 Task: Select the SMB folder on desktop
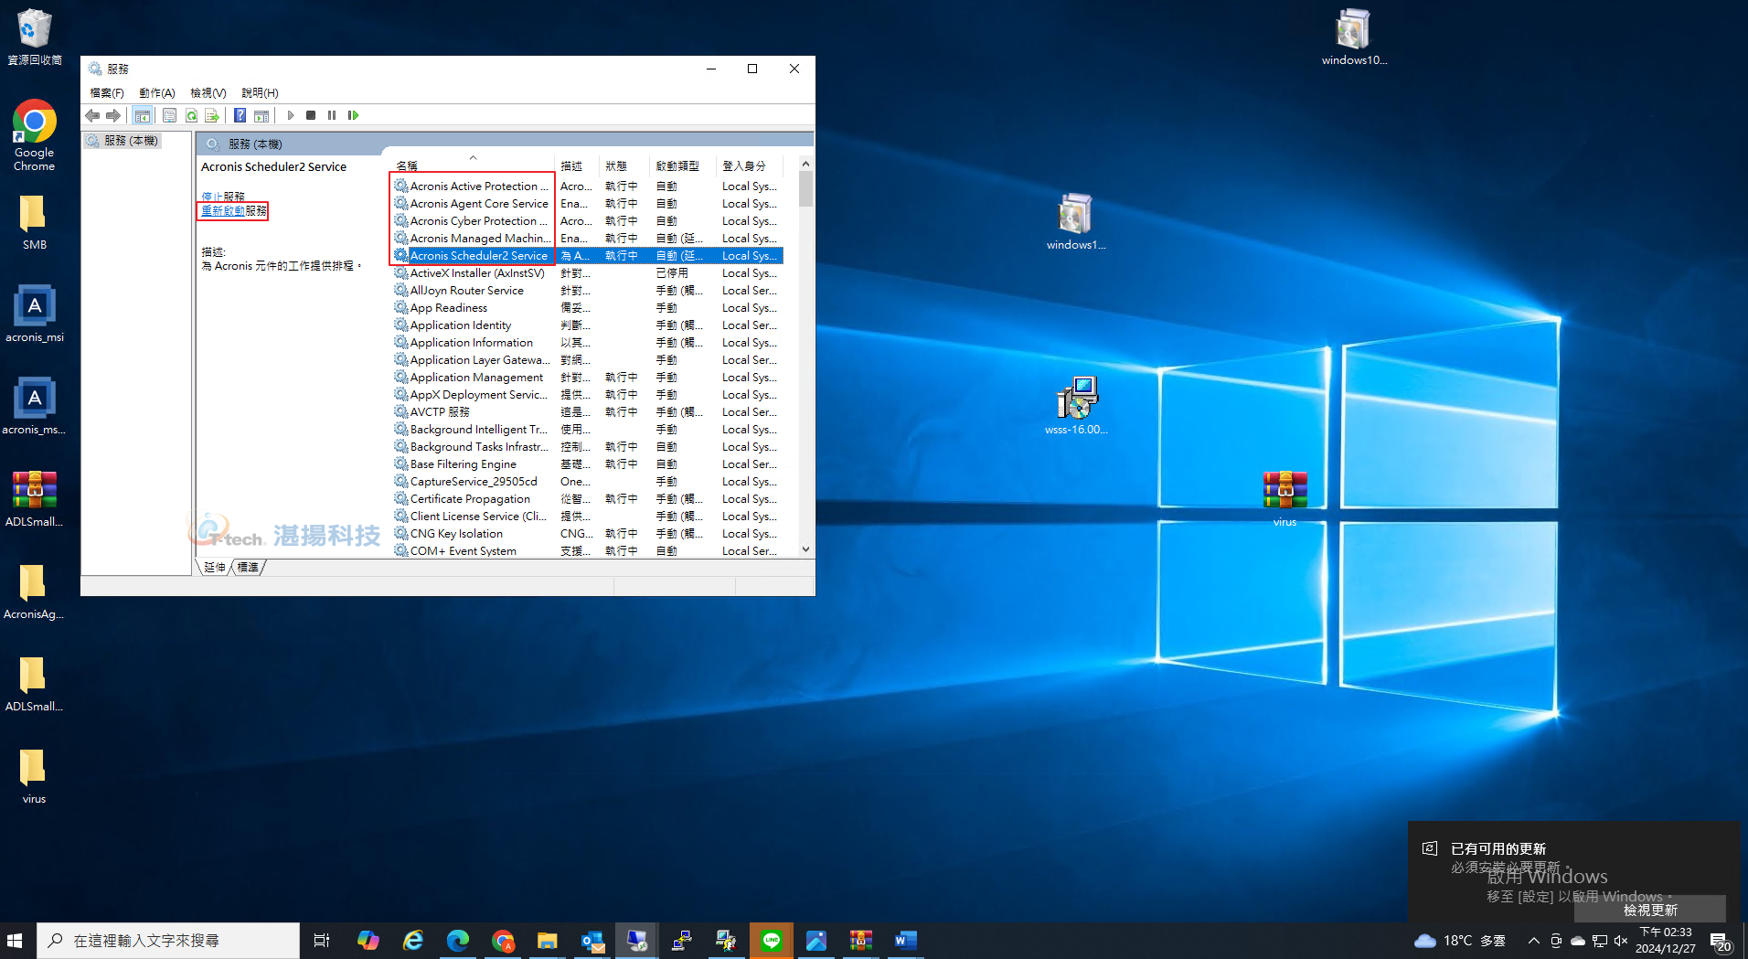click(35, 221)
